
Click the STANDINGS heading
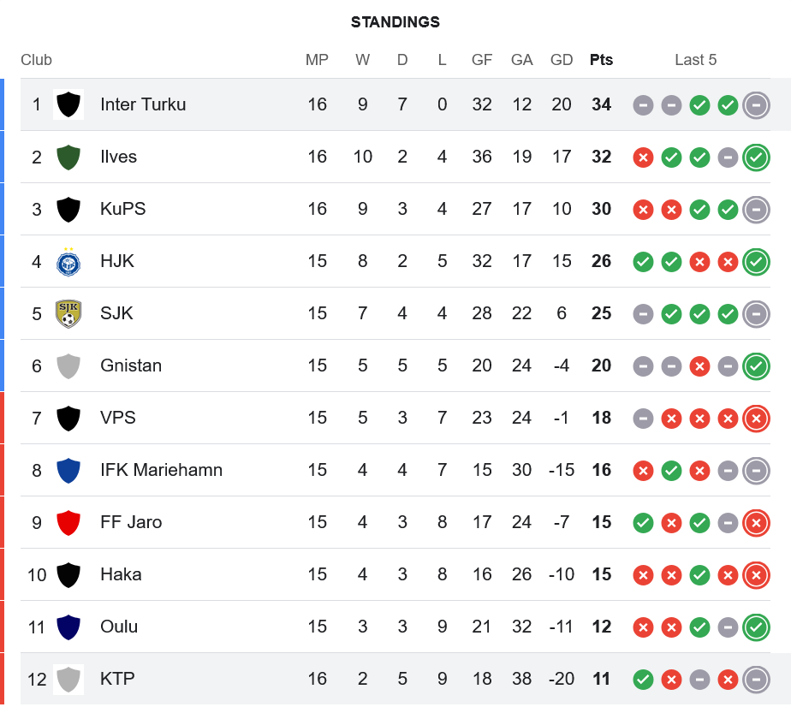(395, 22)
